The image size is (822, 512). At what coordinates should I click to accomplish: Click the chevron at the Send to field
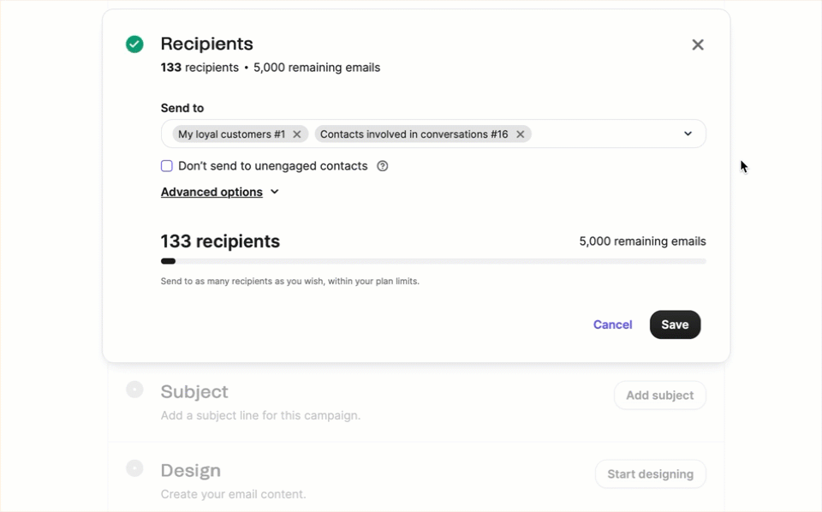(688, 134)
